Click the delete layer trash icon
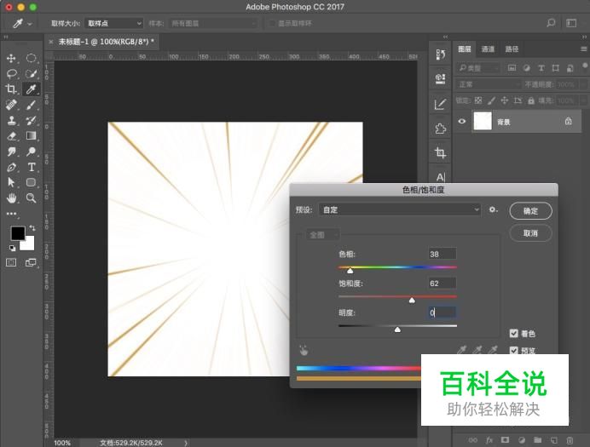 coord(570,440)
